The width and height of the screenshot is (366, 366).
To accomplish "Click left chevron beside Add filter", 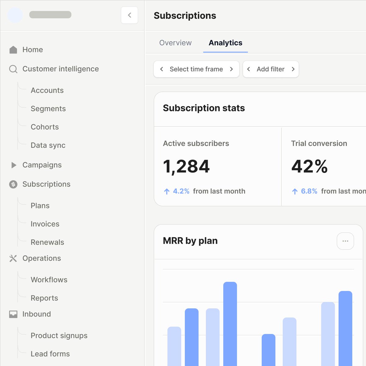I will point(249,69).
